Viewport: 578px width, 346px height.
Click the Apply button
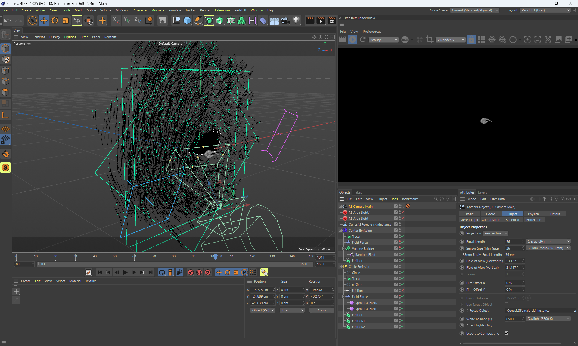(321, 310)
